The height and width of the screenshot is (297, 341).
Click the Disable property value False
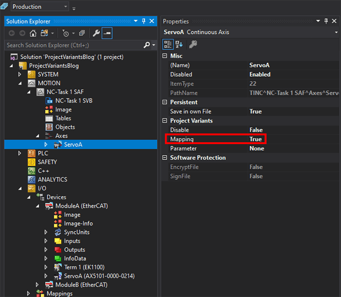tap(256, 130)
